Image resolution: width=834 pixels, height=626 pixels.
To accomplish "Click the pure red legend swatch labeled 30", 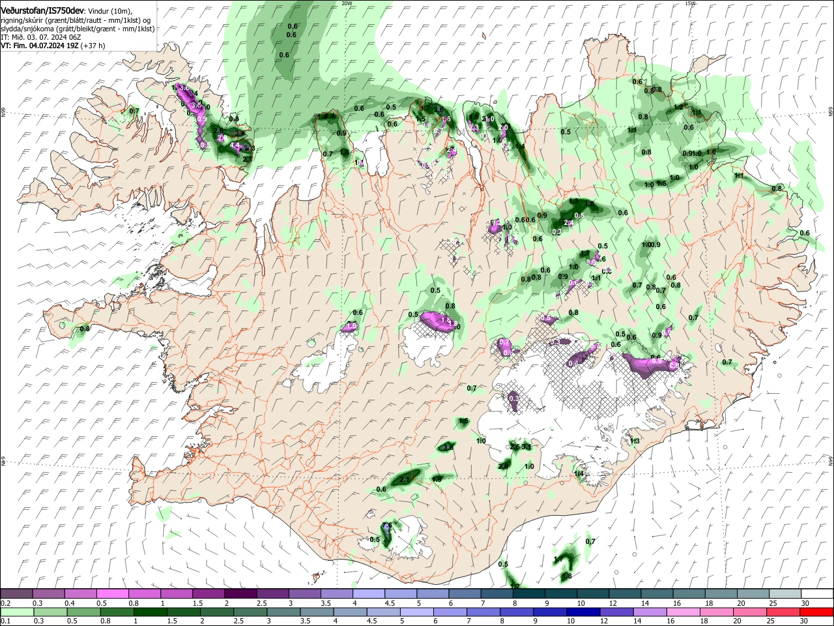I will [x=816, y=612].
